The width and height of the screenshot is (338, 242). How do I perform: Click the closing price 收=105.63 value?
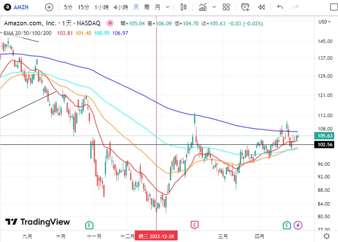[x=213, y=23]
